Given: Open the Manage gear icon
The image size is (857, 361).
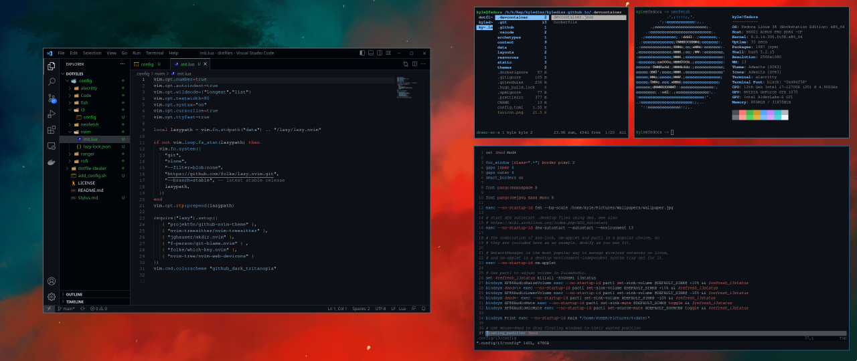Looking at the screenshot, I should 52,297.
